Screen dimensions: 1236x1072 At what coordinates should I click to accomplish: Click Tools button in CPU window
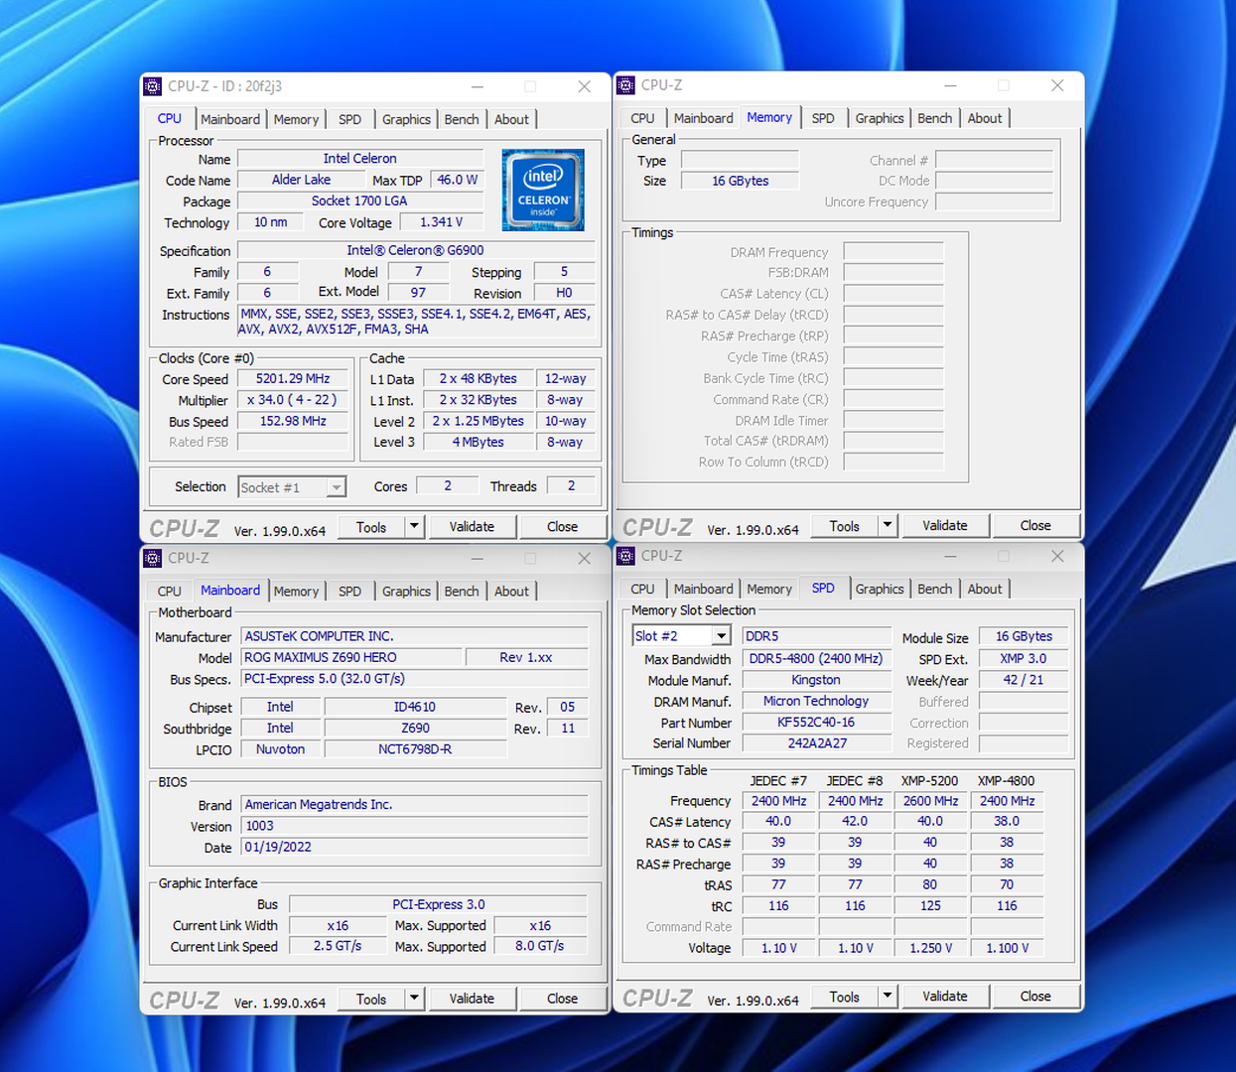(371, 526)
